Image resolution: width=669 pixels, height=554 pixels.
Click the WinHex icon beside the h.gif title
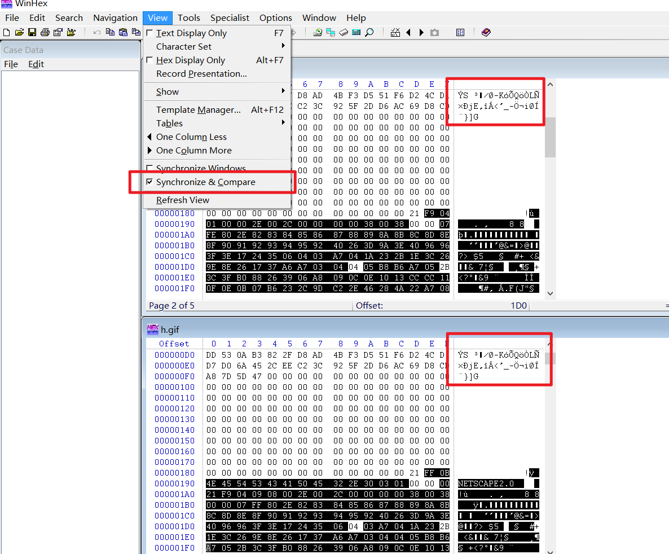pyautogui.click(x=152, y=329)
